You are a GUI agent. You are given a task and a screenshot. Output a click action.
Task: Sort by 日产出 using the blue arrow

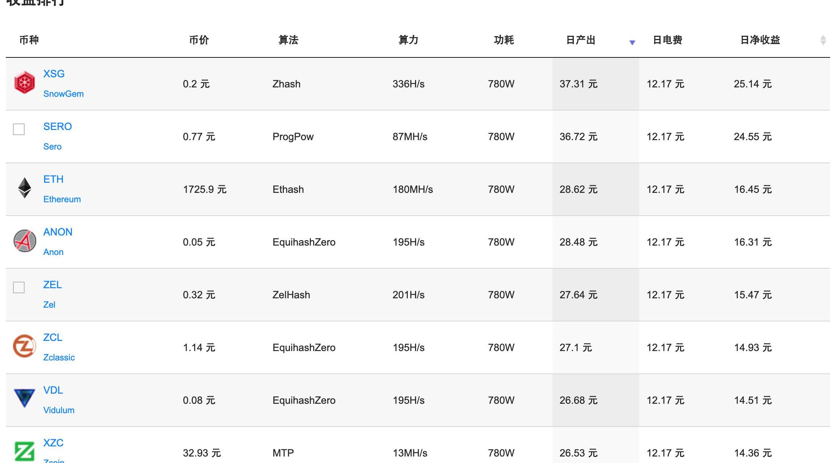(632, 43)
